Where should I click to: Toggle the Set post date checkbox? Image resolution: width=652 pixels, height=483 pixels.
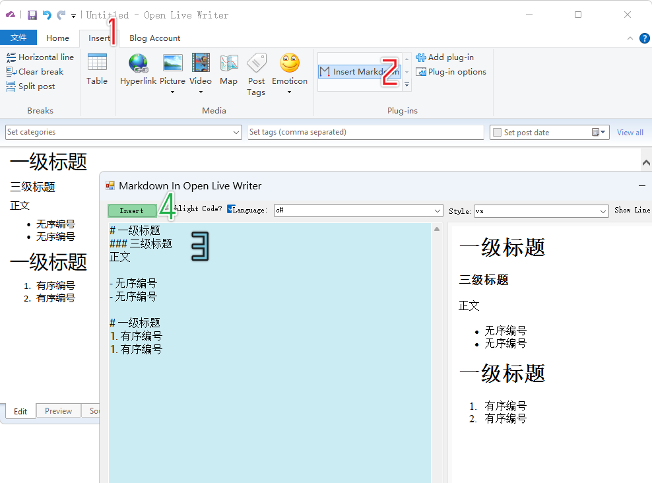coord(497,133)
